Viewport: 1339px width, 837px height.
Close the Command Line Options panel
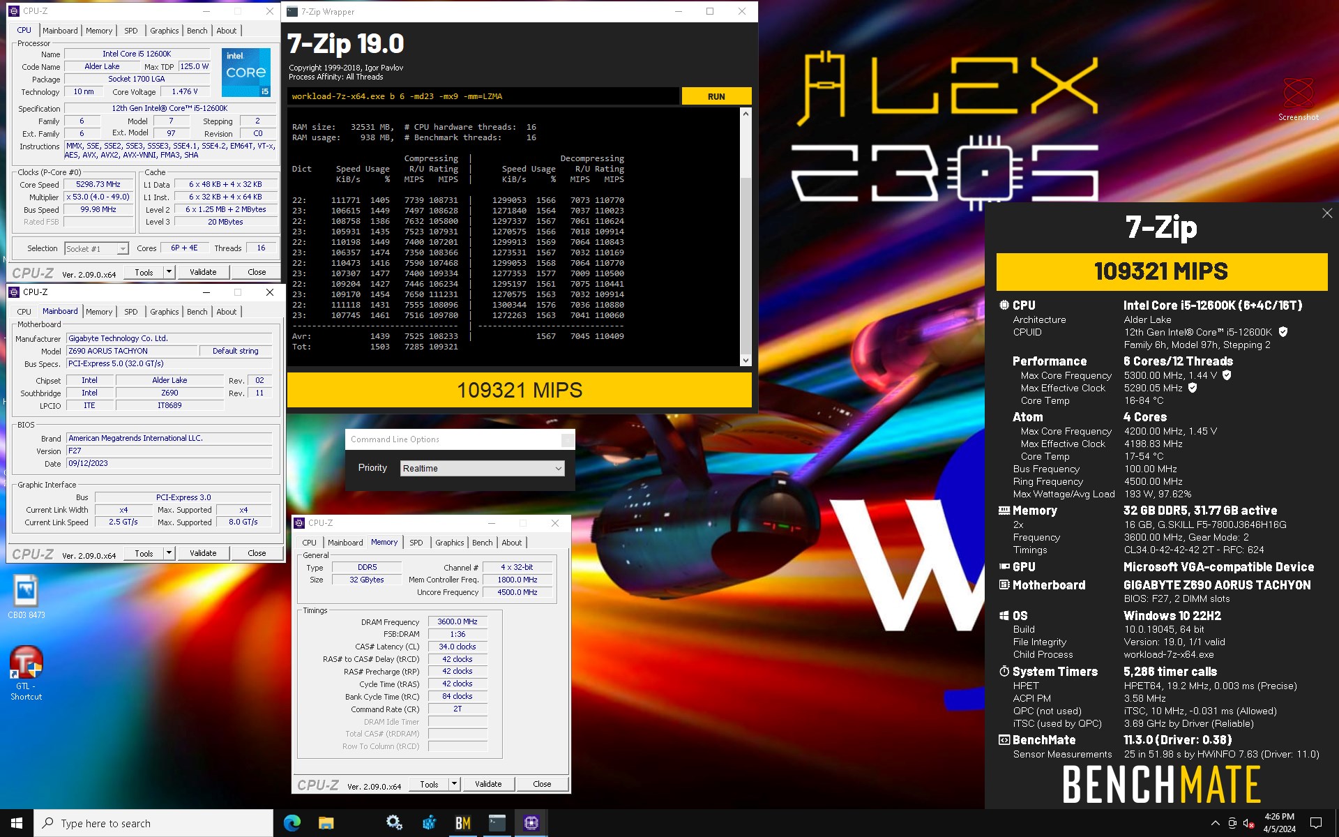568,439
